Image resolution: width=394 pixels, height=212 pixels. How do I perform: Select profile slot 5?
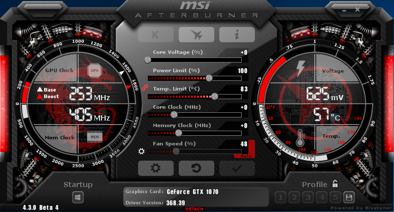pos(335,197)
